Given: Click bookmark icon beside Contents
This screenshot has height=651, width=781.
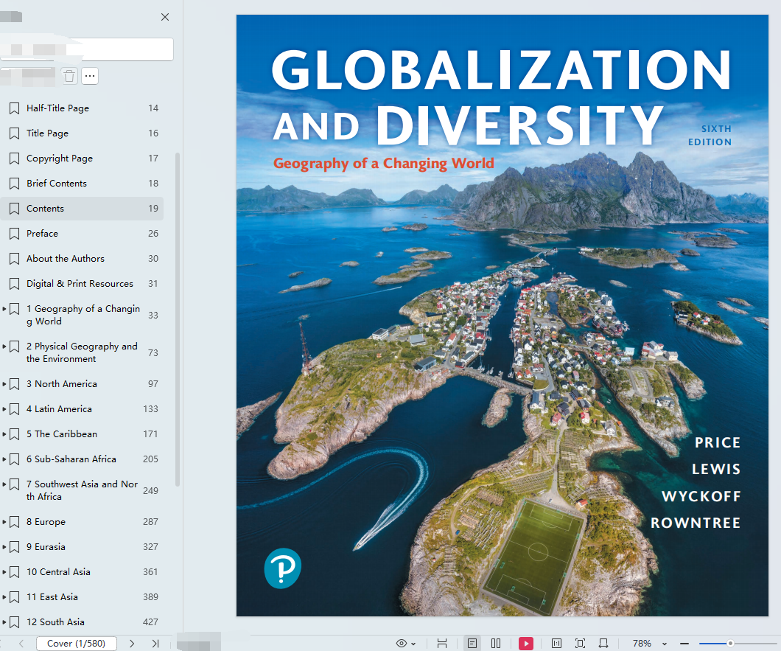Looking at the screenshot, I should click(15, 209).
